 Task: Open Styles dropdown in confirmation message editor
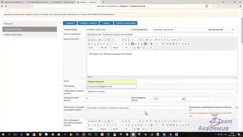pos(93,129)
